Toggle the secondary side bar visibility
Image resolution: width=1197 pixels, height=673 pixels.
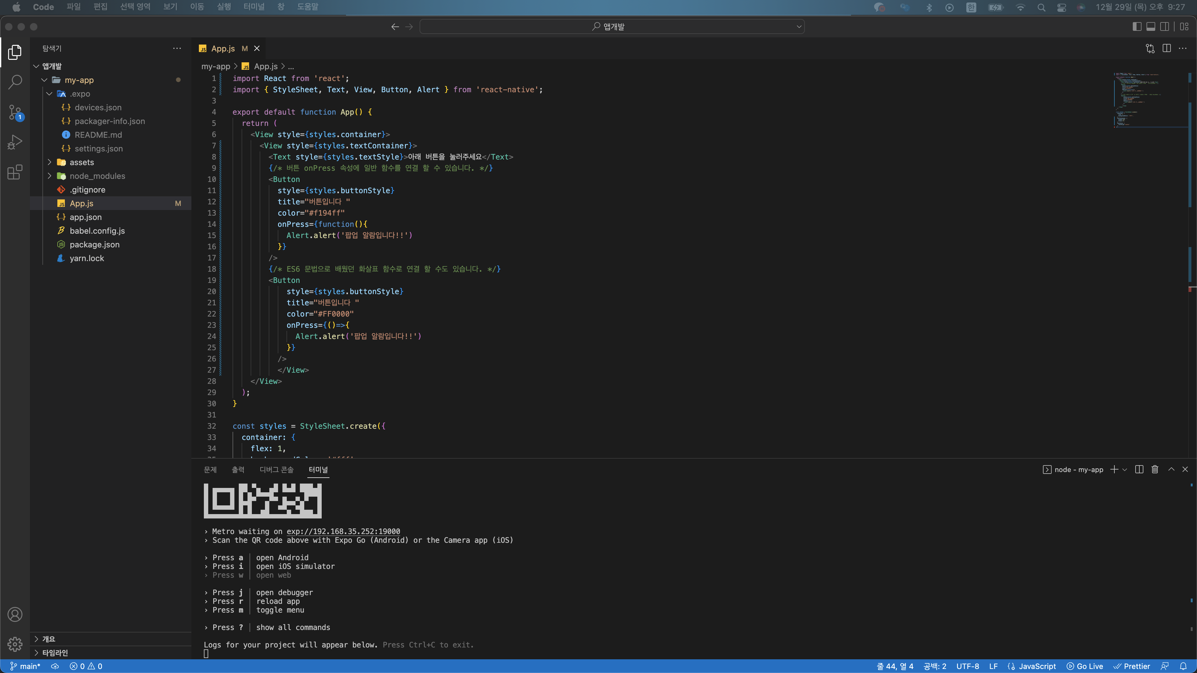pos(1165,27)
